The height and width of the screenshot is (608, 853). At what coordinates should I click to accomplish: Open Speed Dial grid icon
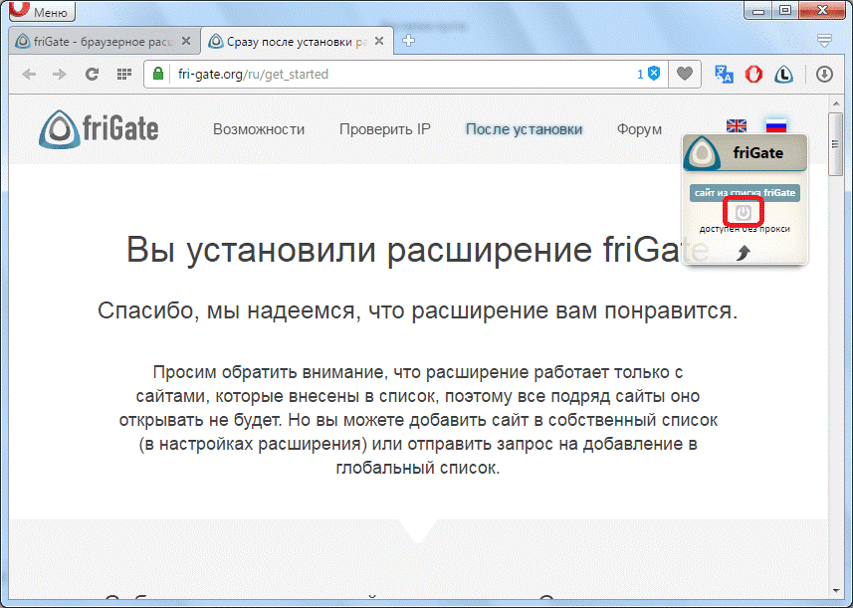pyautogui.click(x=124, y=74)
